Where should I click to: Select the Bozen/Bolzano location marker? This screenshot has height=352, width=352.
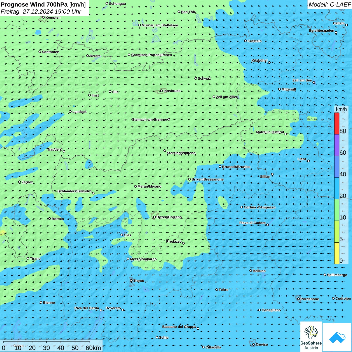click(x=154, y=217)
